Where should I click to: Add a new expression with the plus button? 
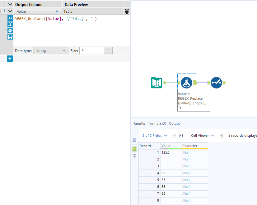10,58
